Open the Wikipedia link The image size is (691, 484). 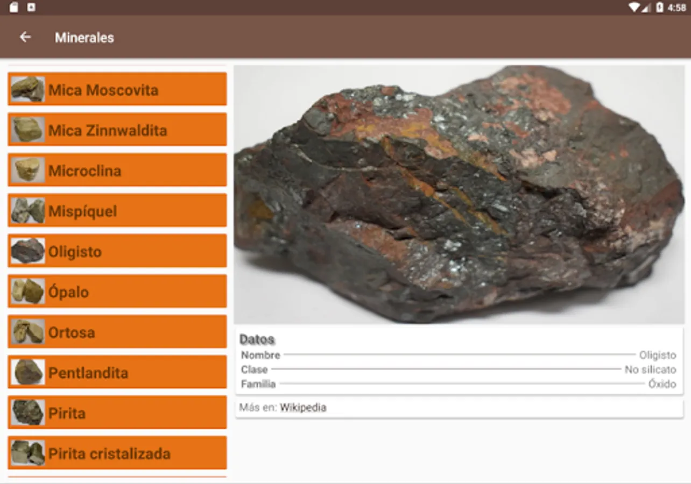point(303,408)
